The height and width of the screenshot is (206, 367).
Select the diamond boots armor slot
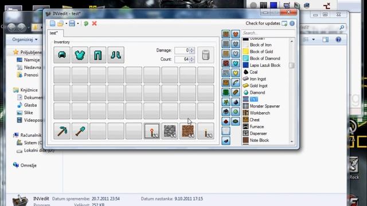[x=116, y=55]
